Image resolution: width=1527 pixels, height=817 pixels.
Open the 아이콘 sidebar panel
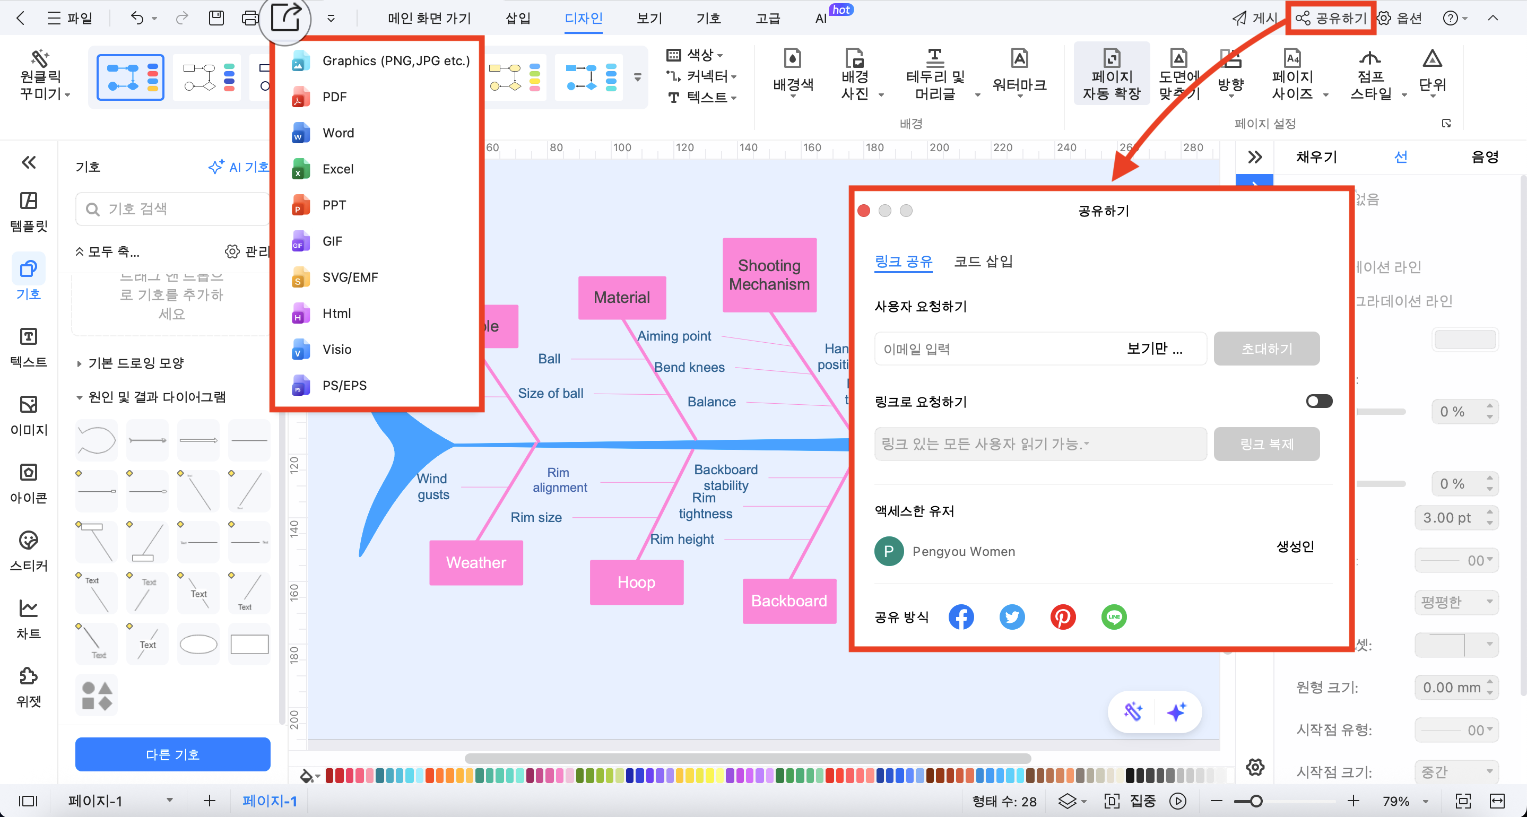point(29,484)
